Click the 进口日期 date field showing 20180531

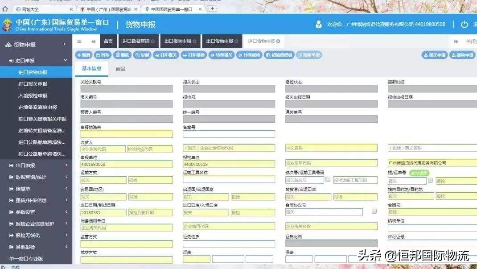coord(103,212)
